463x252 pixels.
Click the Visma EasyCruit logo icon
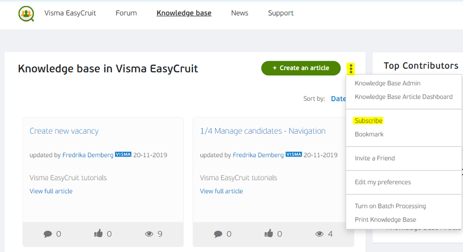pyautogui.click(x=26, y=13)
